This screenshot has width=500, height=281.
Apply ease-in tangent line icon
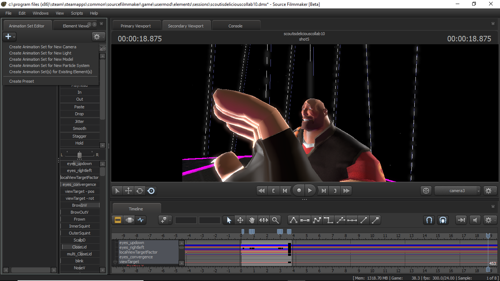tap(363, 220)
